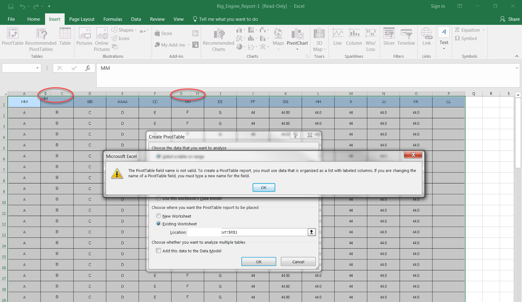Switch to the Formulas ribbon tab
This screenshot has width=522, height=302.
point(113,19)
